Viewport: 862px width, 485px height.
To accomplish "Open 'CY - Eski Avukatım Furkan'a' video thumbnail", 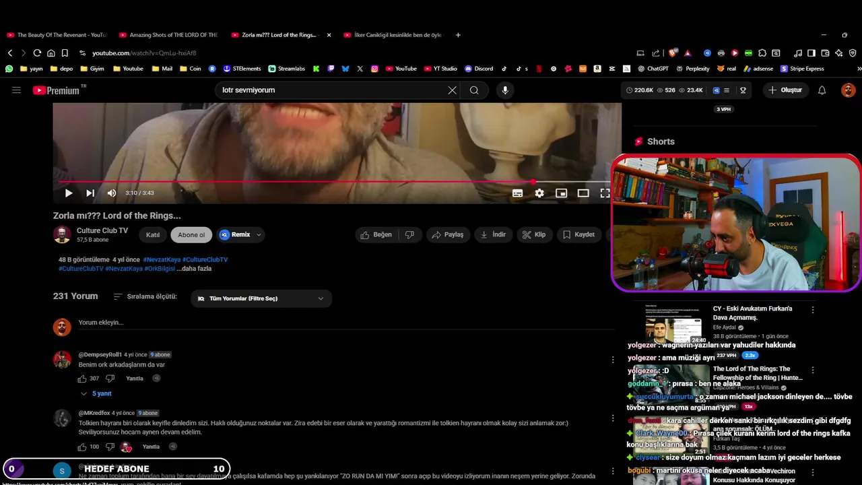I will 673,324.
